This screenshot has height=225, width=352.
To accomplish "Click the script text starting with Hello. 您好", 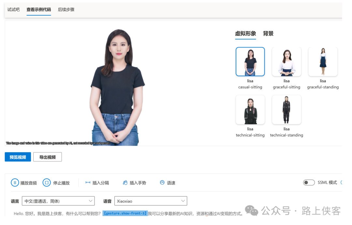I will (x=128, y=214).
